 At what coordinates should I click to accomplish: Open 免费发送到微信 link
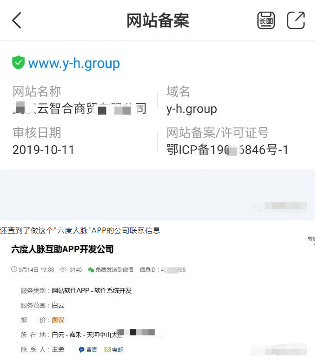(x=114, y=270)
